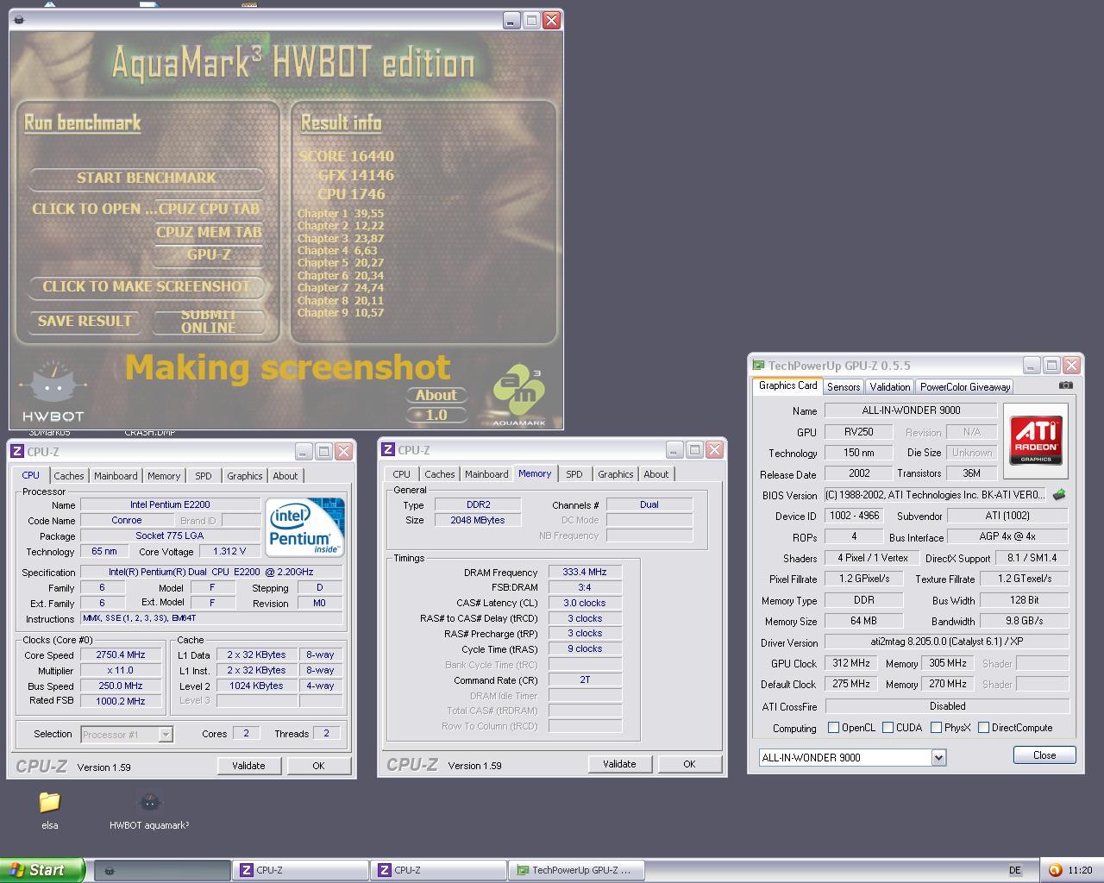Screen dimensions: 1104x883
Task: Click CPUZ MEM TAB button
Action: click(x=210, y=232)
